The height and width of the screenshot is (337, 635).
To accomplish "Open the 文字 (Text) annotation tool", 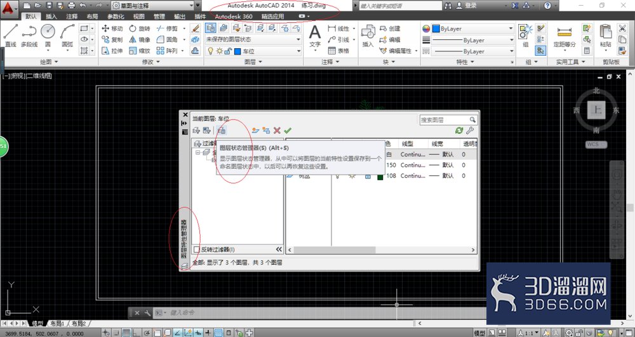I will click(x=315, y=36).
